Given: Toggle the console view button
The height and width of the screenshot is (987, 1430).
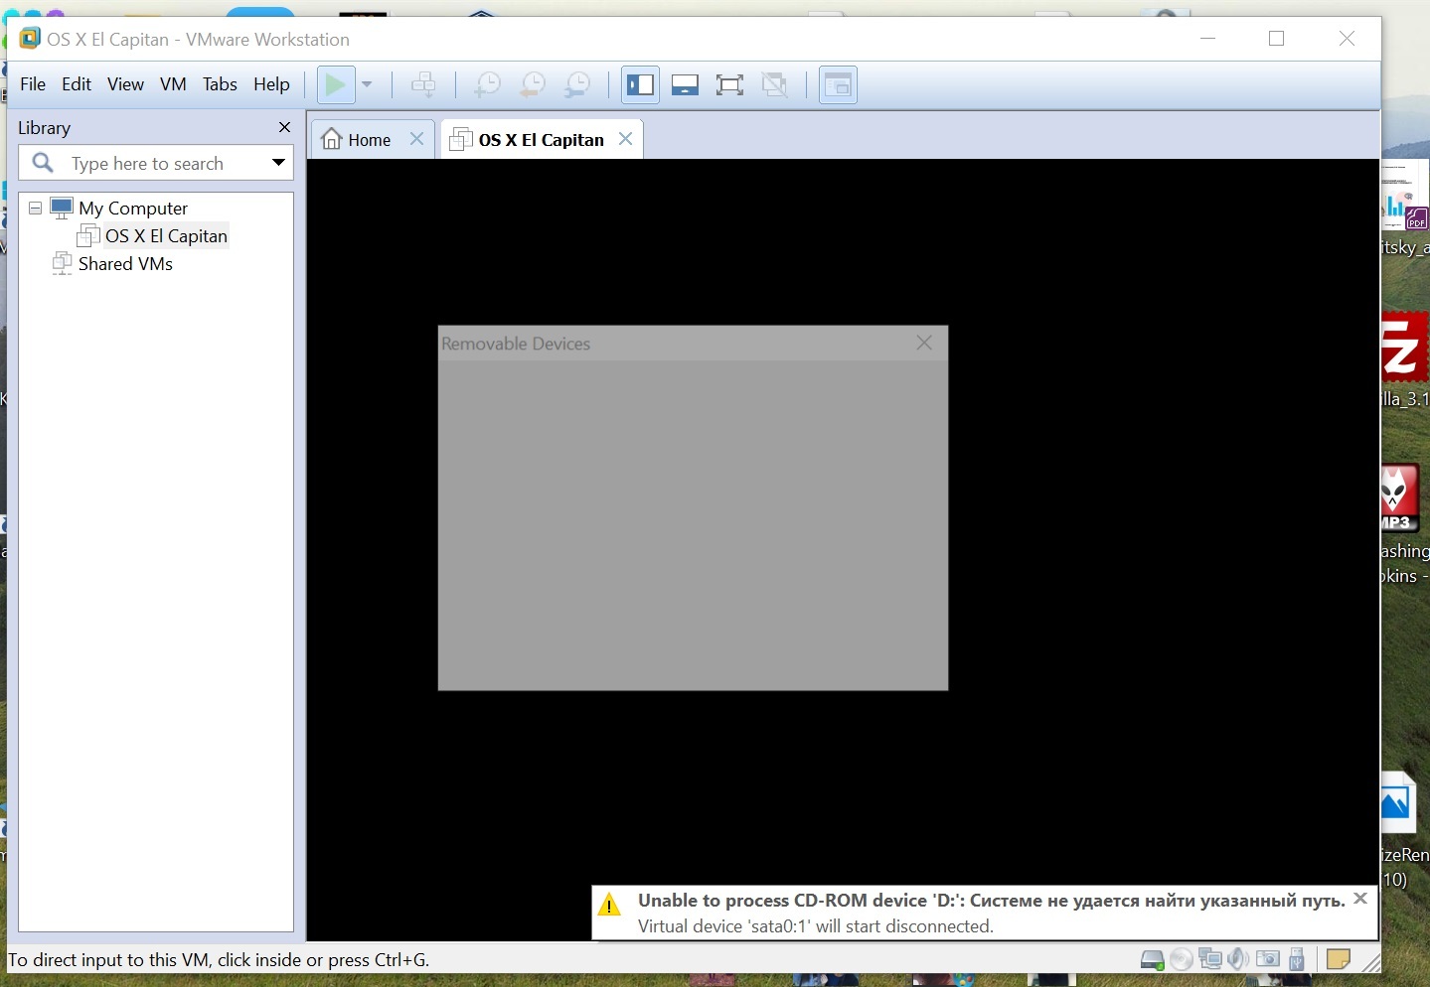Looking at the screenshot, I should [838, 84].
